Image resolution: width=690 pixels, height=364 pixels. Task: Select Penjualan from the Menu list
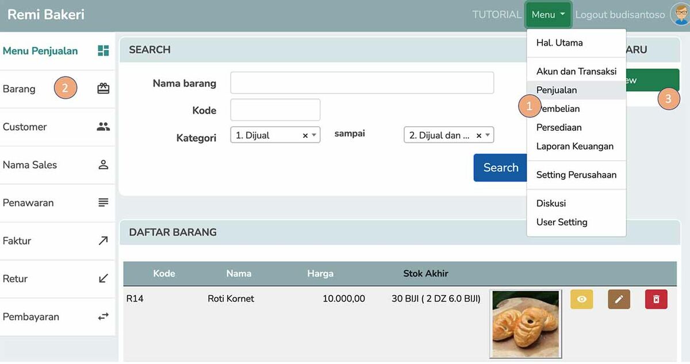click(556, 90)
